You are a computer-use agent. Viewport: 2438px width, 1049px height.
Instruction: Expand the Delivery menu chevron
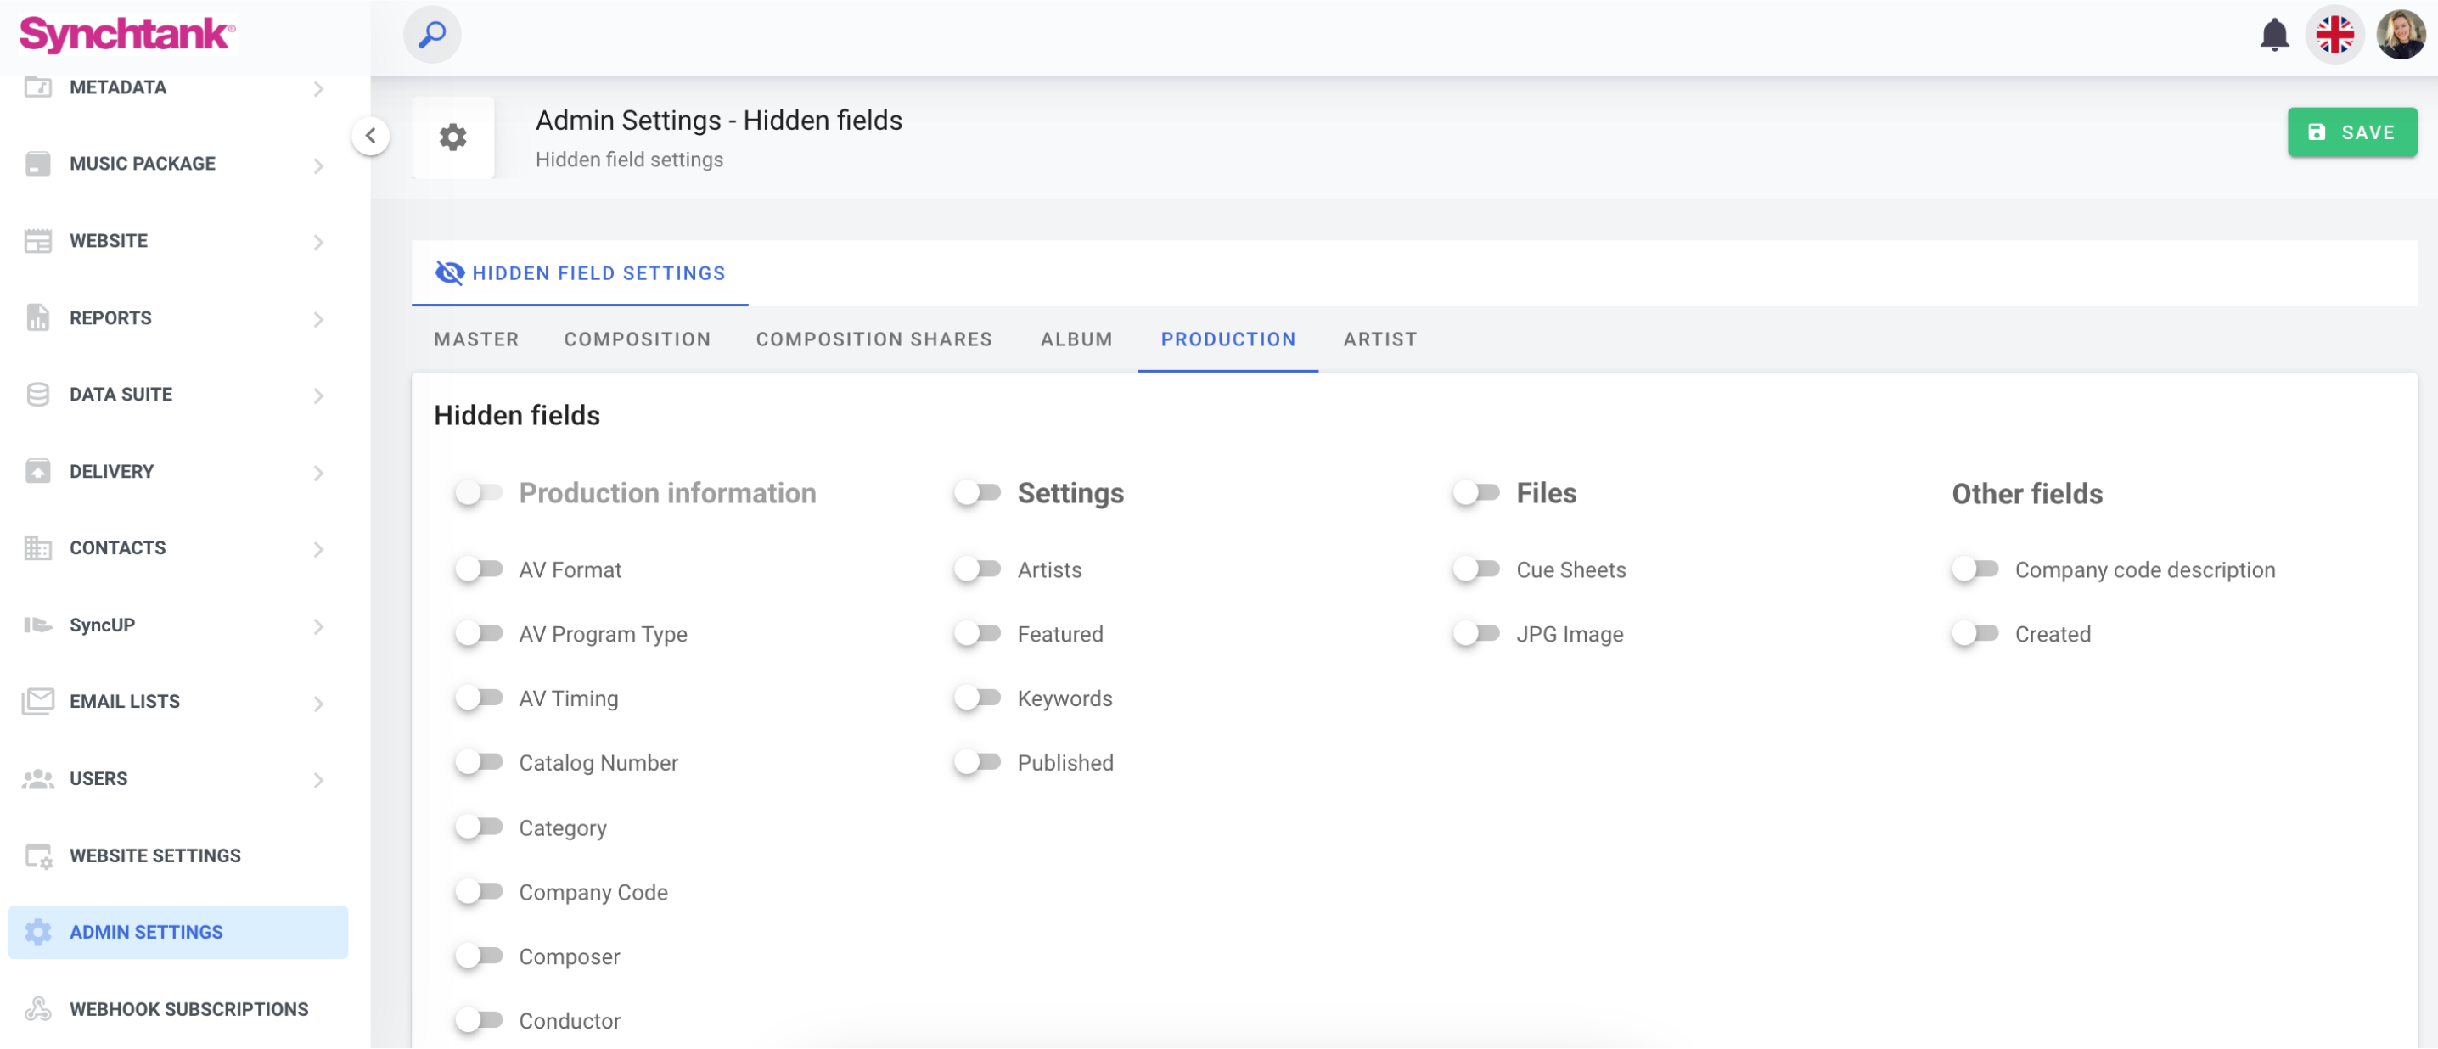pyautogui.click(x=318, y=473)
